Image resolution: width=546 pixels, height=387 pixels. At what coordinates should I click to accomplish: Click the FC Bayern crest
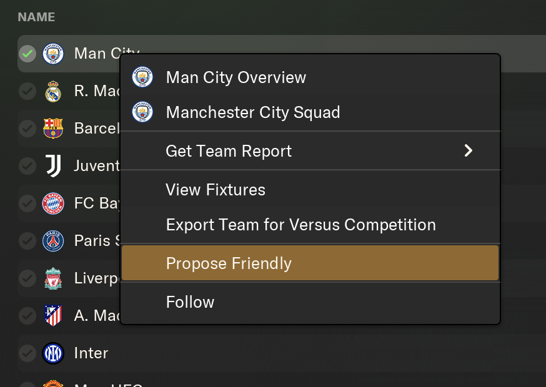[53, 203]
